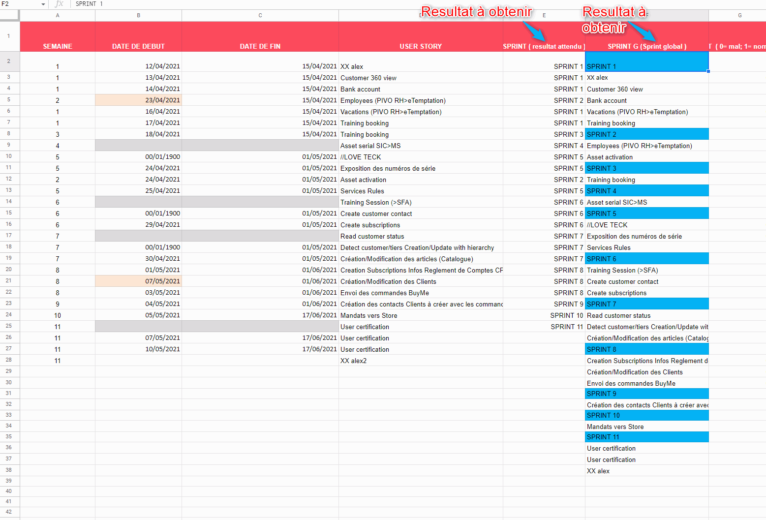Click the blue SPRINT 2 cell in Sprint global column
This screenshot has width=766, height=520.
[x=647, y=134]
